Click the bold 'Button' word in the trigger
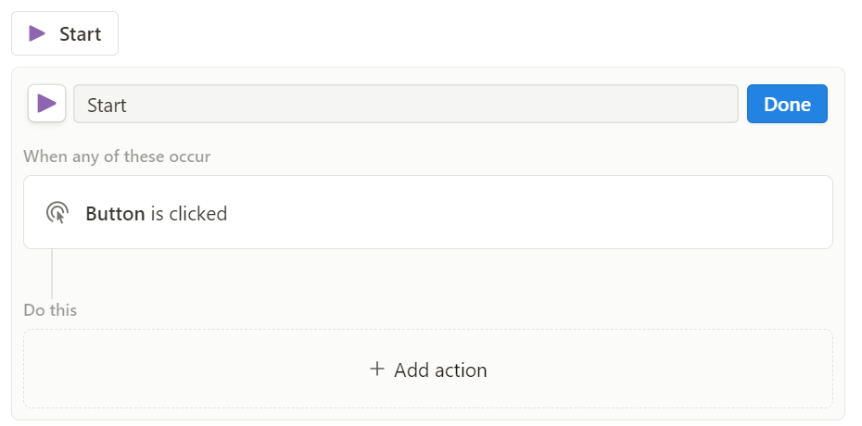Image resolution: width=862 pixels, height=426 pixels. (x=116, y=213)
